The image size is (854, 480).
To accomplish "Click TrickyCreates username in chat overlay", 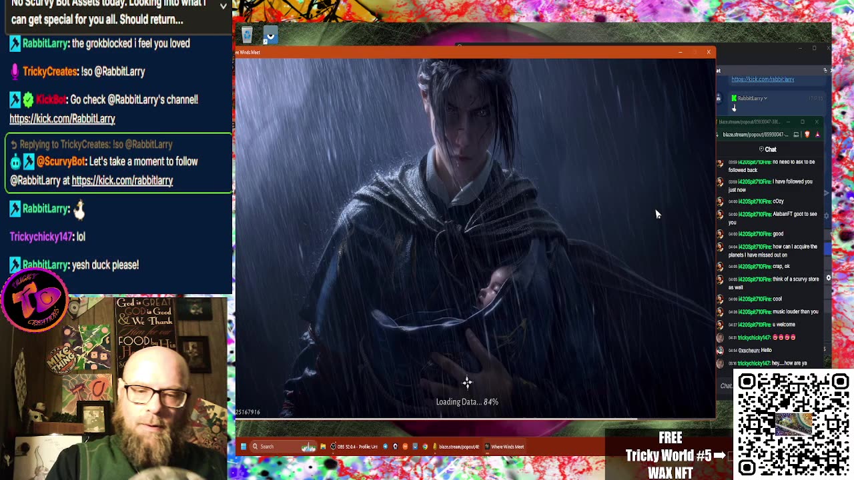I will [x=50, y=71].
